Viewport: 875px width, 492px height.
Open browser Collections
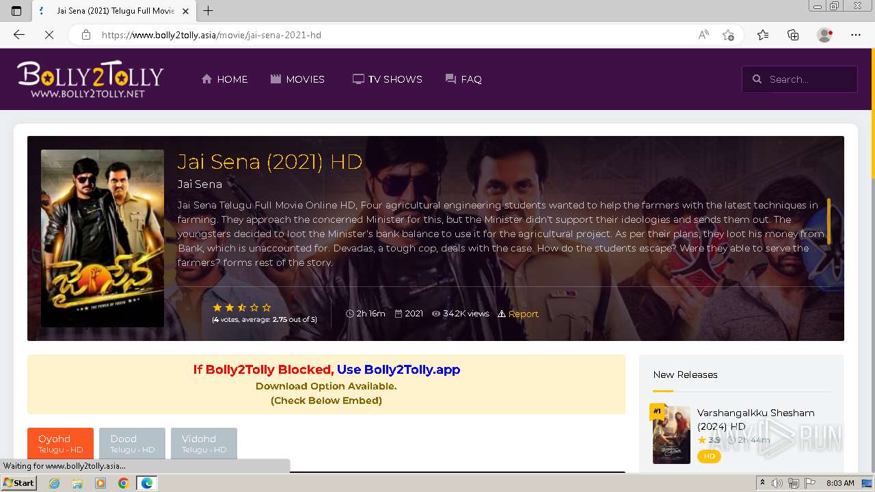click(x=793, y=35)
